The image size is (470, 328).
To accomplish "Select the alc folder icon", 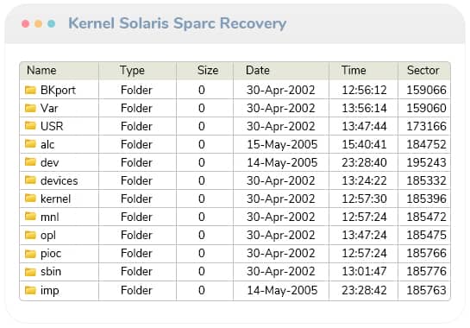I will coord(30,144).
